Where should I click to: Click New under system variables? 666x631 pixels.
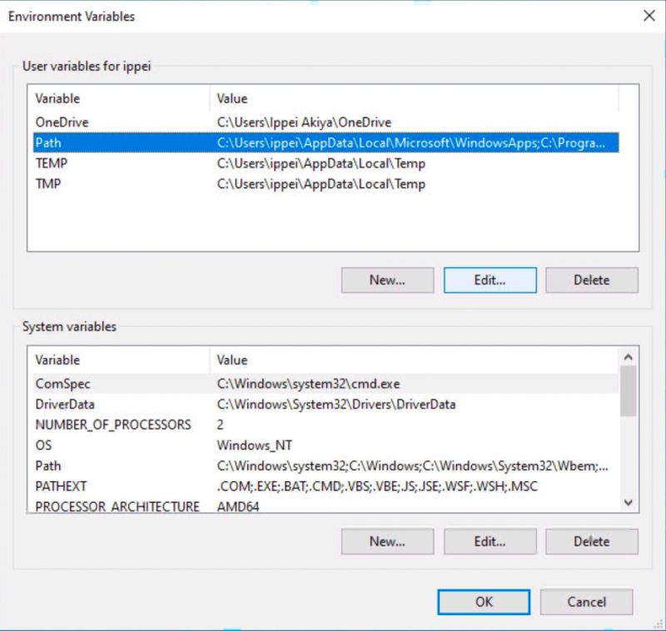click(387, 541)
